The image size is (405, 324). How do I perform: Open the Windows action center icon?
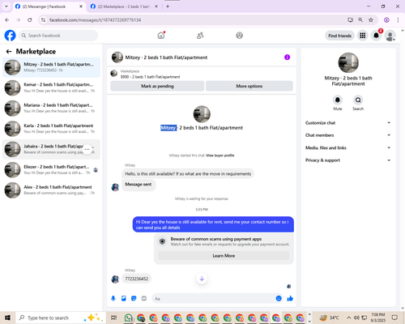394,318
